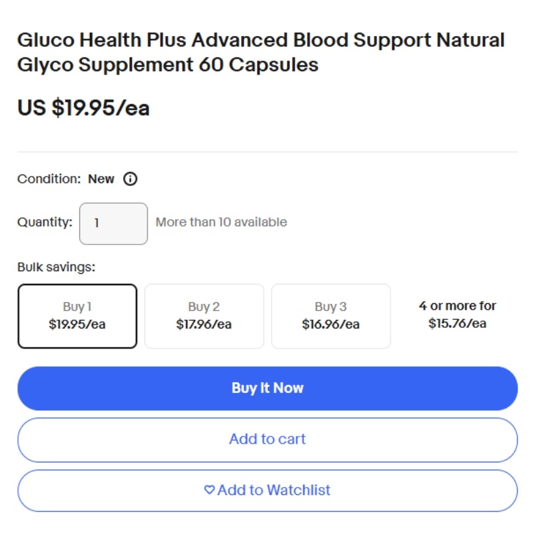Open the condition info icon next to New
Viewport: 533px width, 533px height.
coord(130,179)
